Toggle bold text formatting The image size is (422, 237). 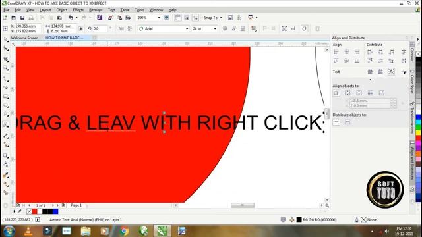(225, 28)
